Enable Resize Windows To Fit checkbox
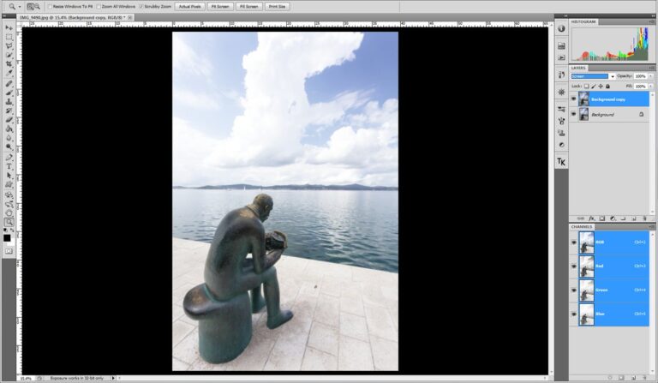This screenshot has width=658, height=383. pos(50,7)
